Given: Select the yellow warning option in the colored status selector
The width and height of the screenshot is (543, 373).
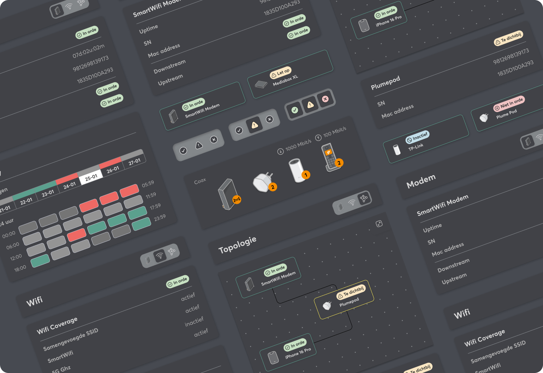Looking at the screenshot, I should (x=310, y=105).
